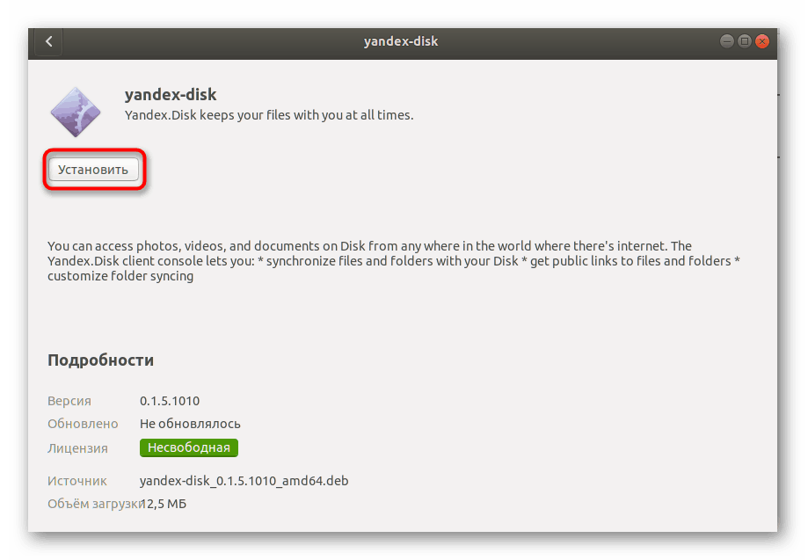Click the Подробности section heading

(x=100, y=360)
